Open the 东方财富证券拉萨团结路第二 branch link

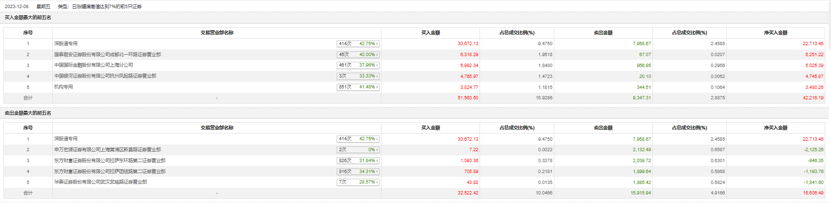point(110,172)
